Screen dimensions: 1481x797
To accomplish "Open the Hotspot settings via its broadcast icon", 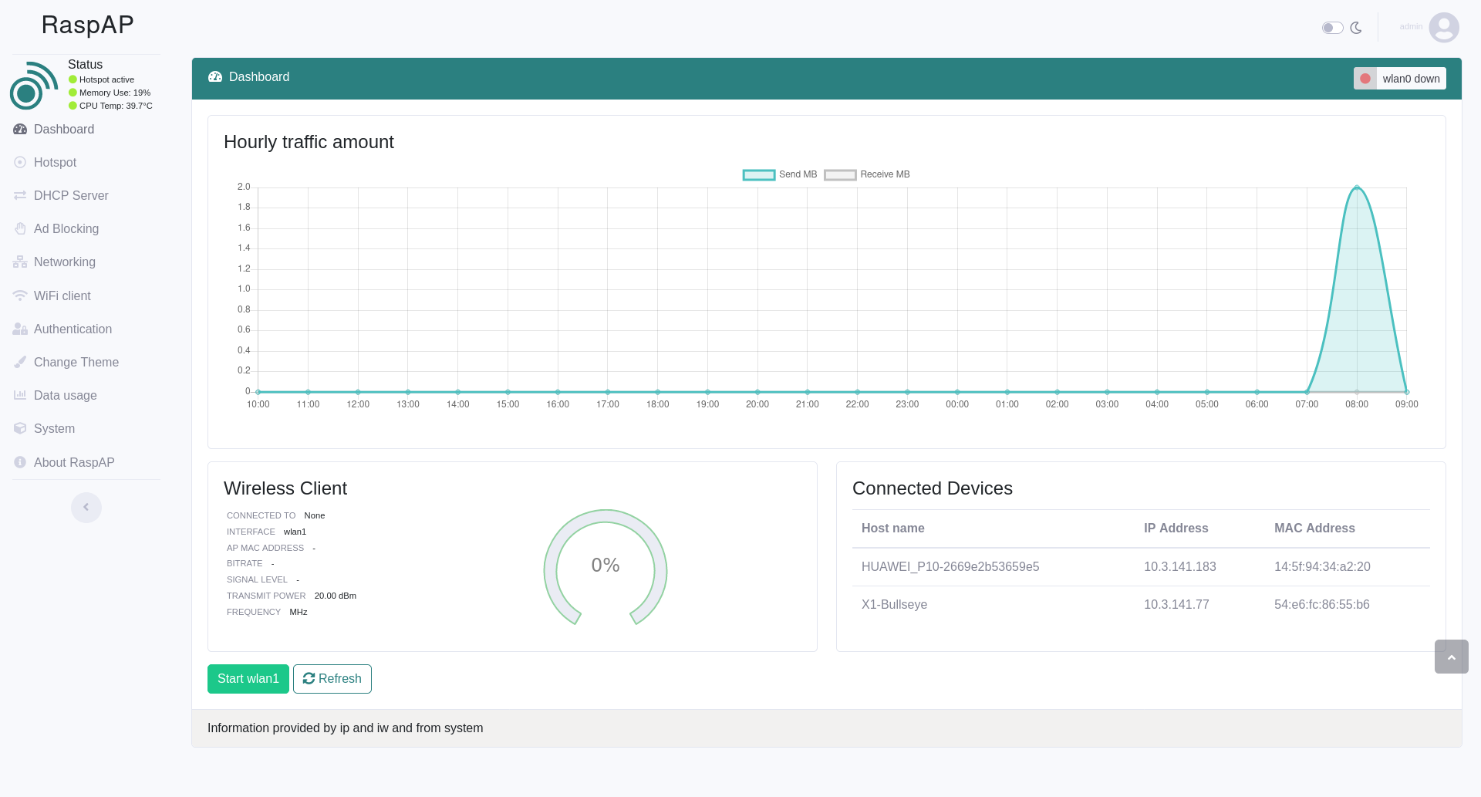I will coord(19,163).
